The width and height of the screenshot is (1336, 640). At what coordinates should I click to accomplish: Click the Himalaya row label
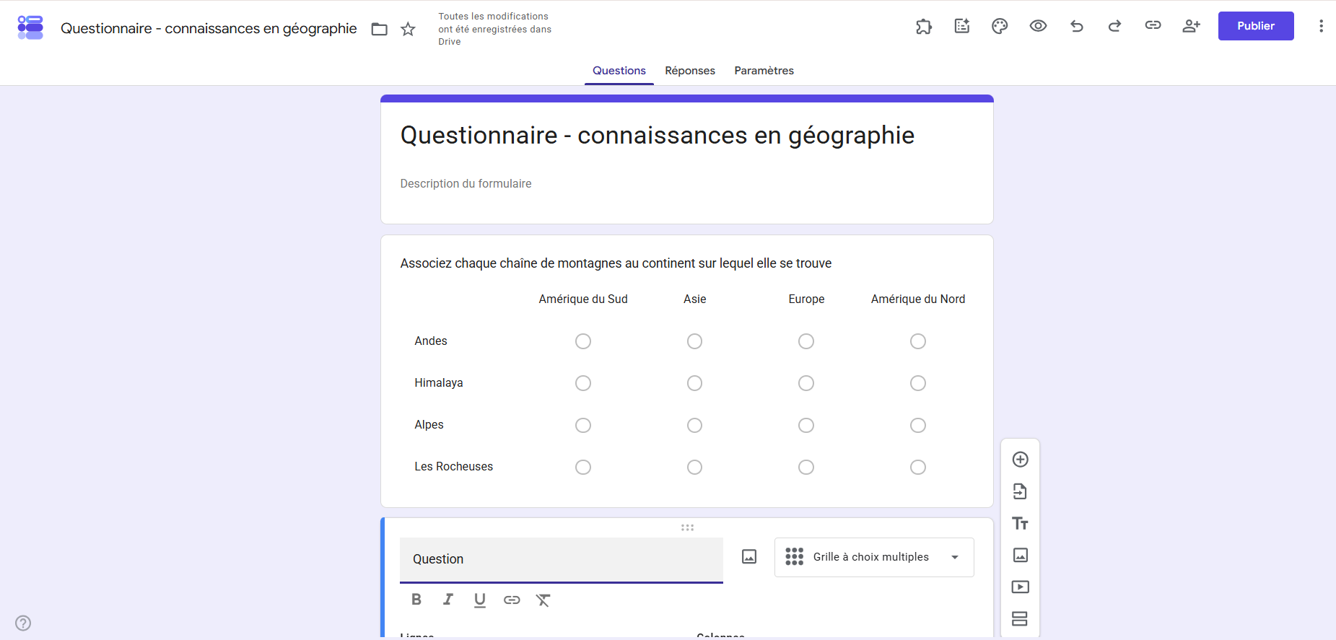[x=439, y=383]
